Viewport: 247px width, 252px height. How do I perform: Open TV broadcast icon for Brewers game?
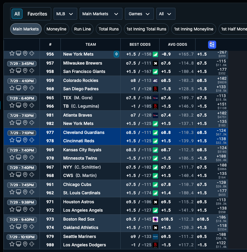(19, 71)
